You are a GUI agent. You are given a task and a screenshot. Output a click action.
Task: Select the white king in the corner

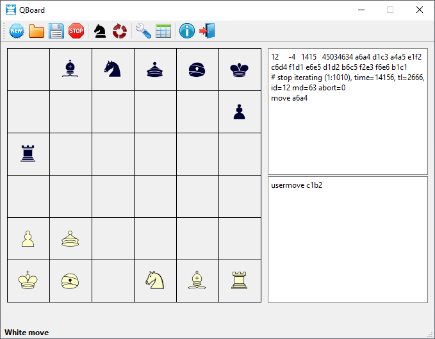[x=28, y=280]
